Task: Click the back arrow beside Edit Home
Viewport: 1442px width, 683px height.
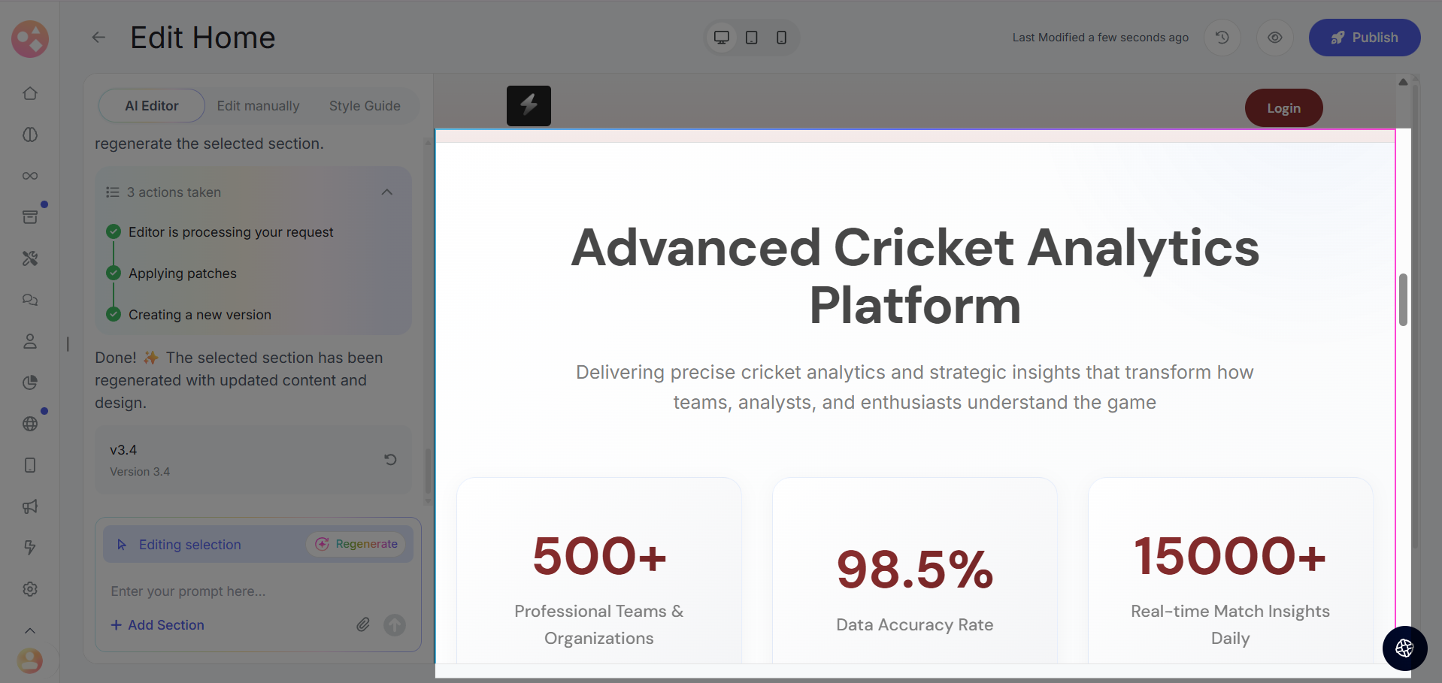Action: click(x=98, y=38)
